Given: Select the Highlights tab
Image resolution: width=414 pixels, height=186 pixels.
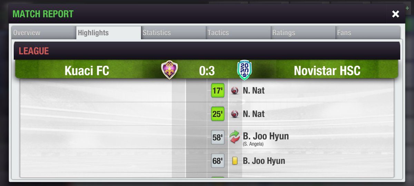Looking at the screenshot, I should (109, 33).
